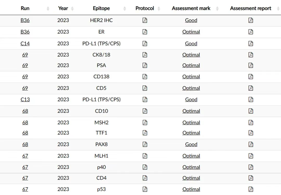Open protocol PDF for TTF1 row
281x195 pixels.
tap(145, 133)
